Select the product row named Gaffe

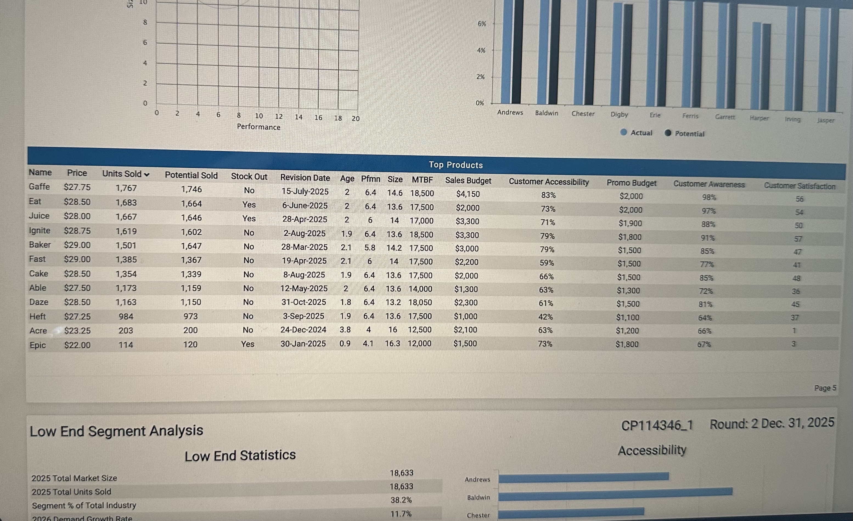pyautogui.click(x=40, y=187)
